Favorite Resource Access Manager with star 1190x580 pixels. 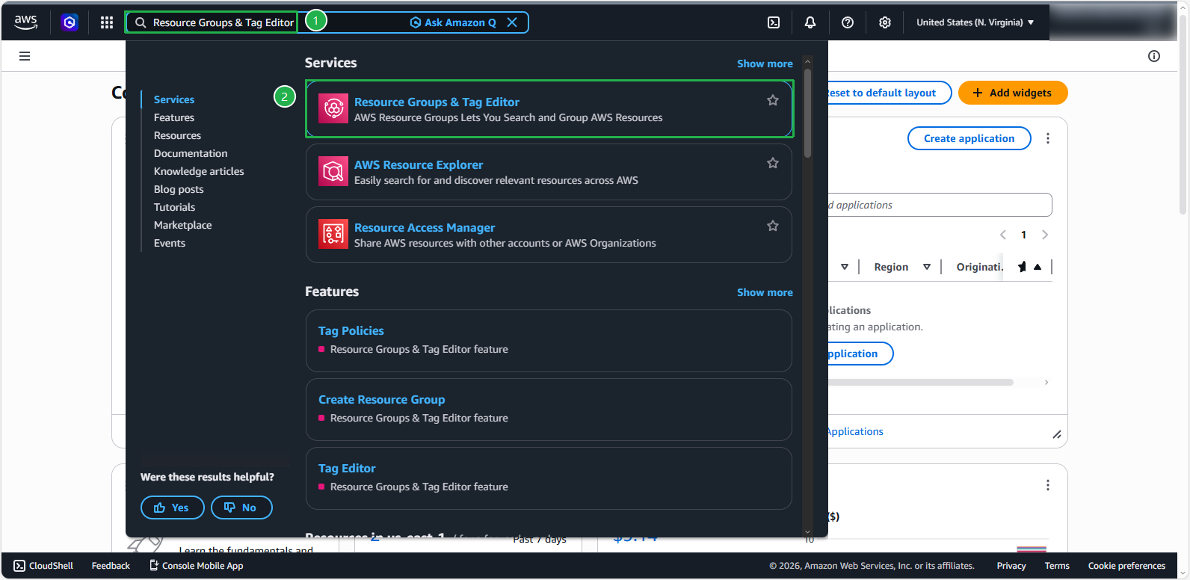click(x=773, y=226)
